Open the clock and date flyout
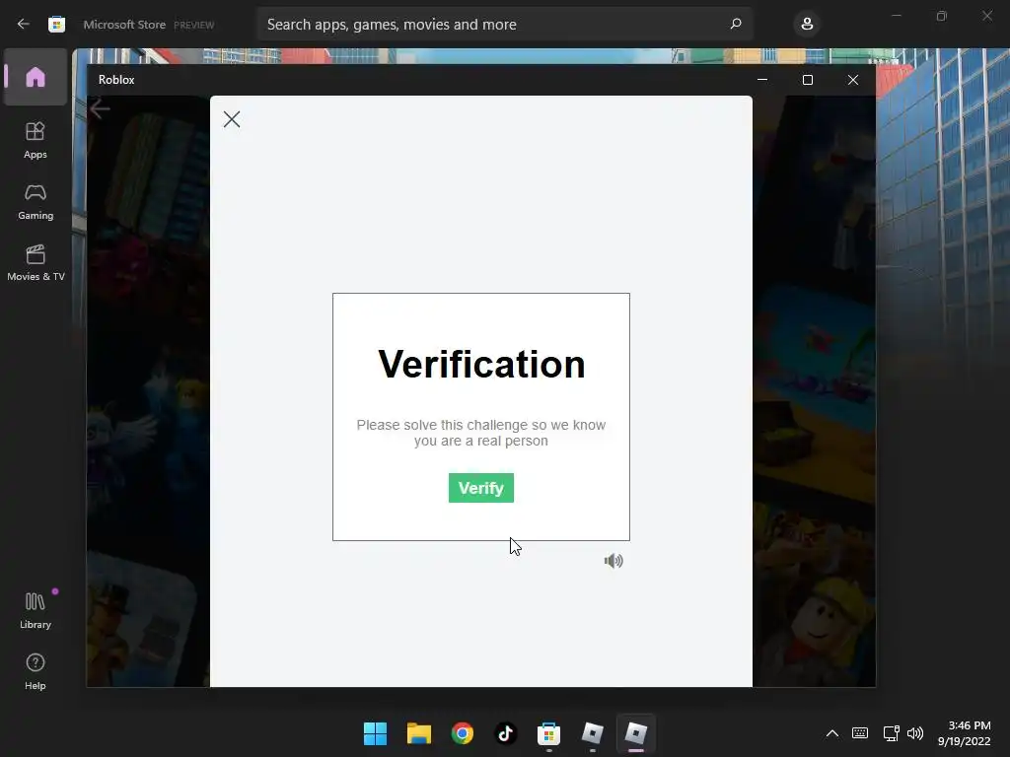The height and width of the screenshot is (757, 1010). (x=965, y=733)
